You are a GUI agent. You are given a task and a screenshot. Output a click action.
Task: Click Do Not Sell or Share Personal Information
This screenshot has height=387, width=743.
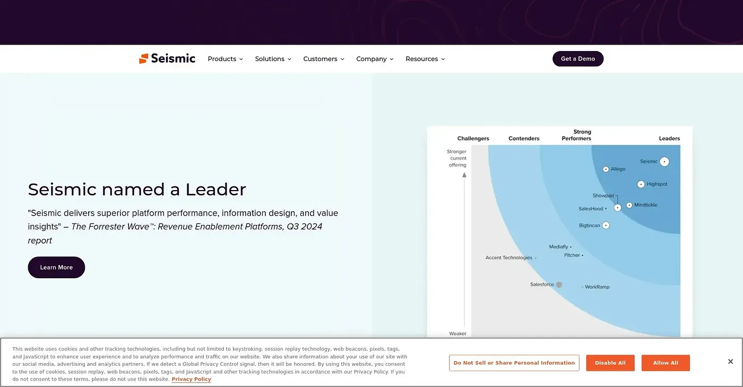pos(514,363)
